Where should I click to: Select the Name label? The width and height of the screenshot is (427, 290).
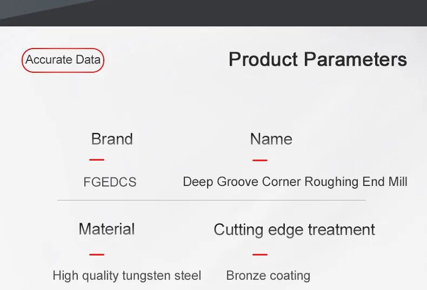(x=271, y=139)
